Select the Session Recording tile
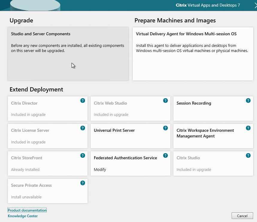 tap(213, 108)
